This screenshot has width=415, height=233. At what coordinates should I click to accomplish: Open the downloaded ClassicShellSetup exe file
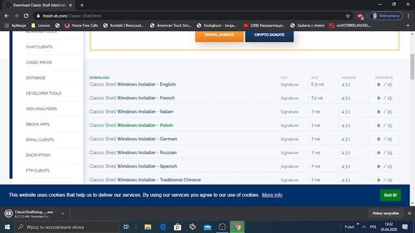pos(29,214)
